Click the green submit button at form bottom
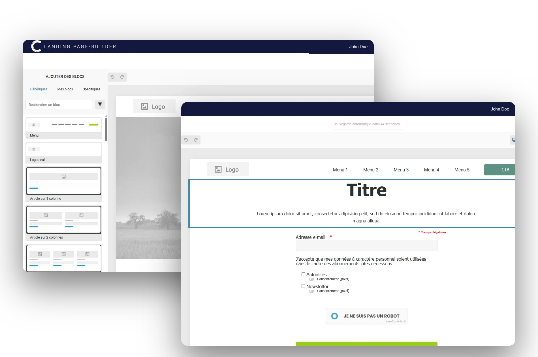This screenshot has width=538, height=357. click(367, 344)
